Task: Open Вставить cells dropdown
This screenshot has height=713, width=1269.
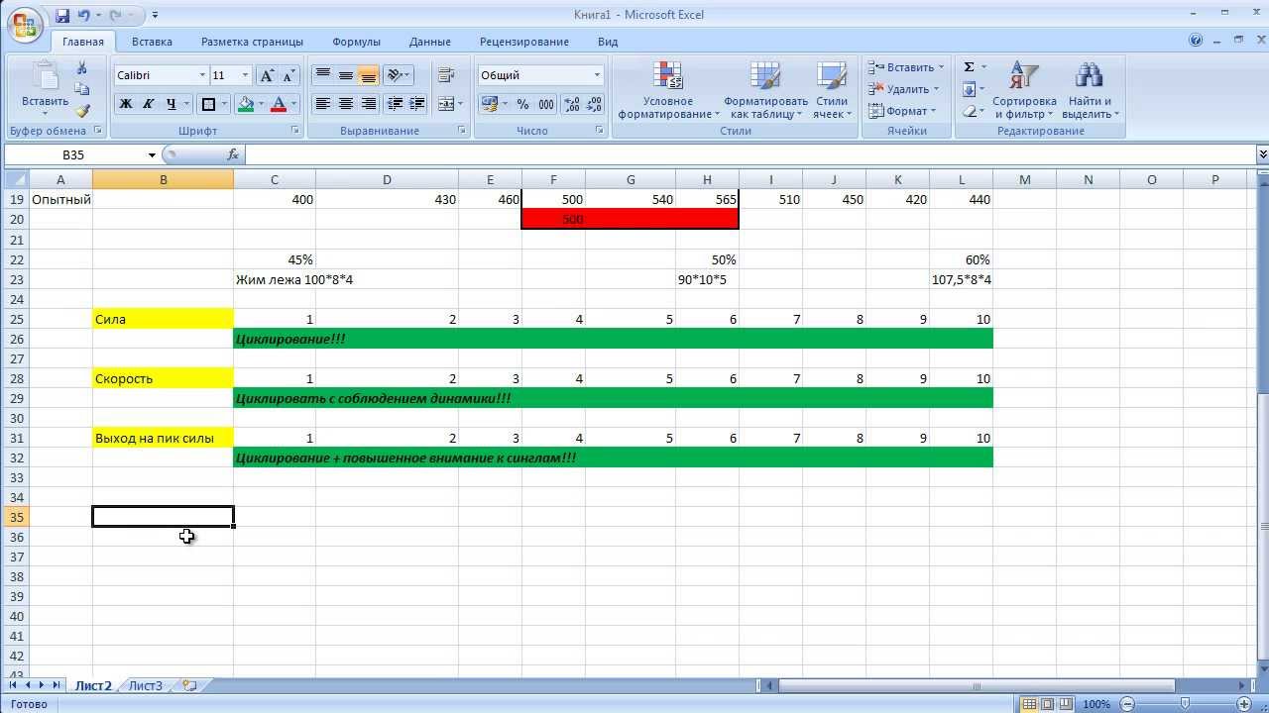Action: [906, 67]
